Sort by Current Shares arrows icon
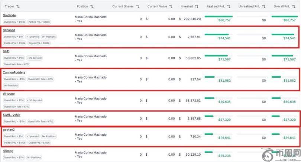This screenshot has height=162, width=301. 138,6
